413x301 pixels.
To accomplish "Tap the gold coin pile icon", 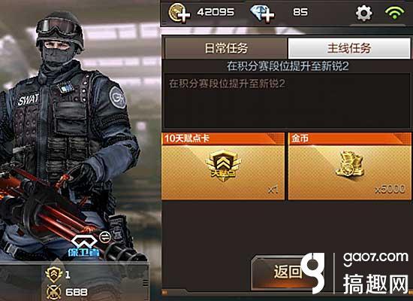I will [x=350, y=164].
